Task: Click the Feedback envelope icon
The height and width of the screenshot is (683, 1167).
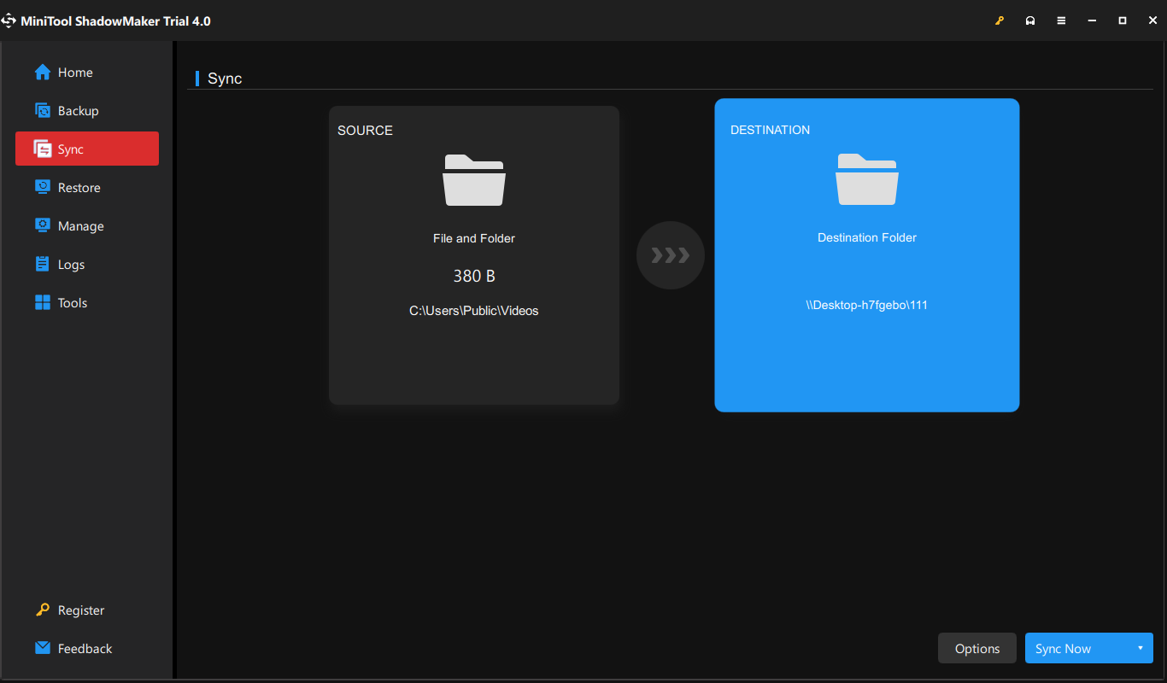Action: click(x=41, y=648)
